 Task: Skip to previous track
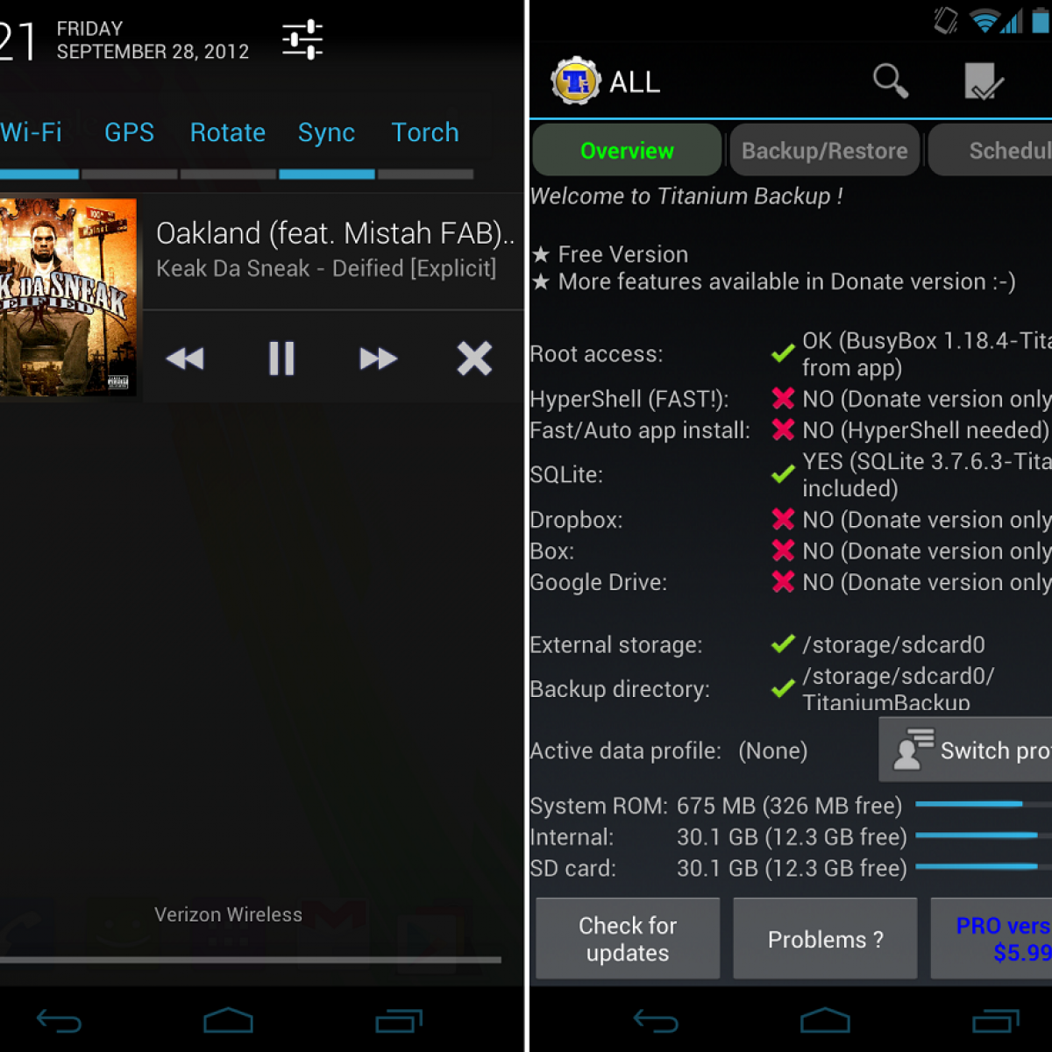pyautogui.click(x=185, y=359)
